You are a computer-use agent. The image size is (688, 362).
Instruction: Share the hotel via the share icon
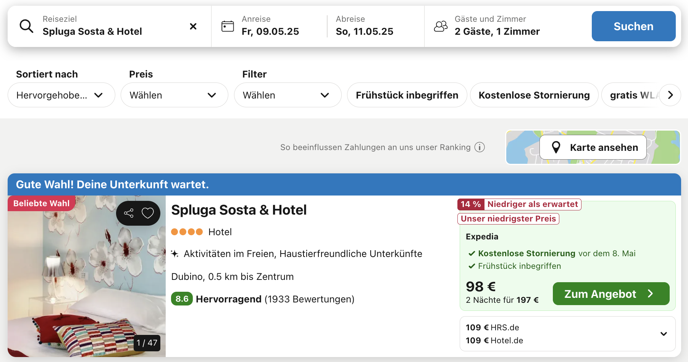[129, 213]
